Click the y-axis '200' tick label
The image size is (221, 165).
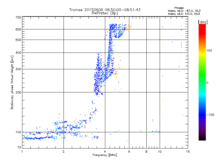pos(18,92)
